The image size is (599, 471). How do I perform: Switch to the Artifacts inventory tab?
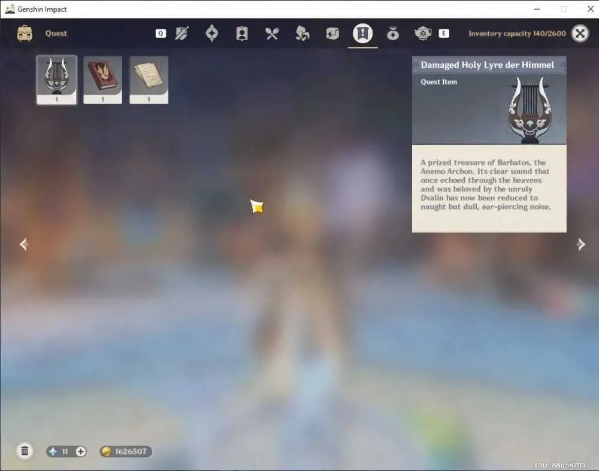(211, 34)
